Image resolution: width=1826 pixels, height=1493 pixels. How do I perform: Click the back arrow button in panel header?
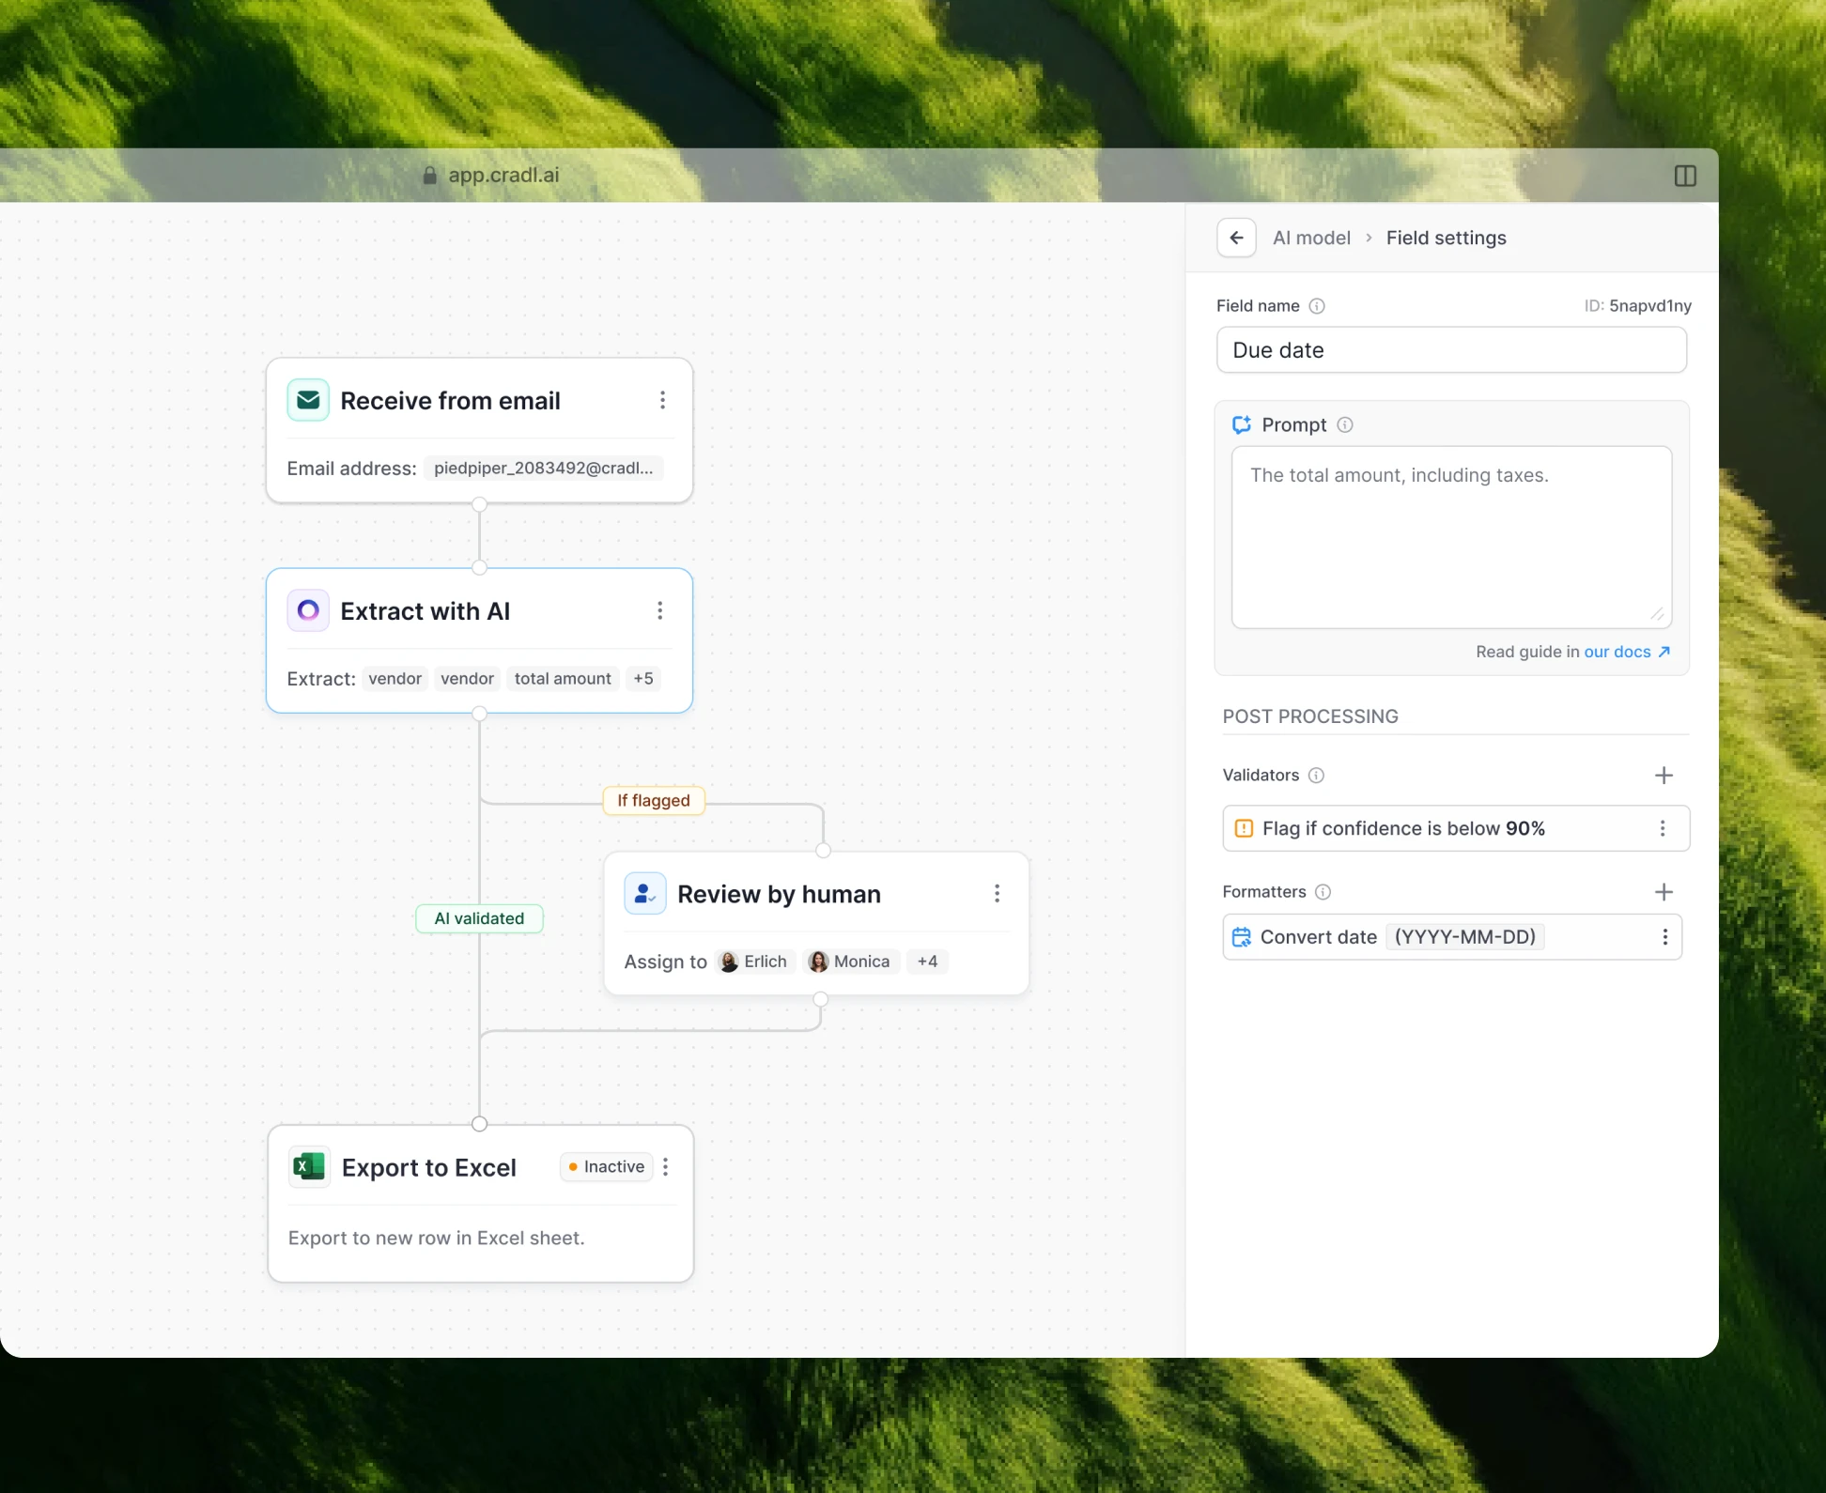tap(1236, 238)
